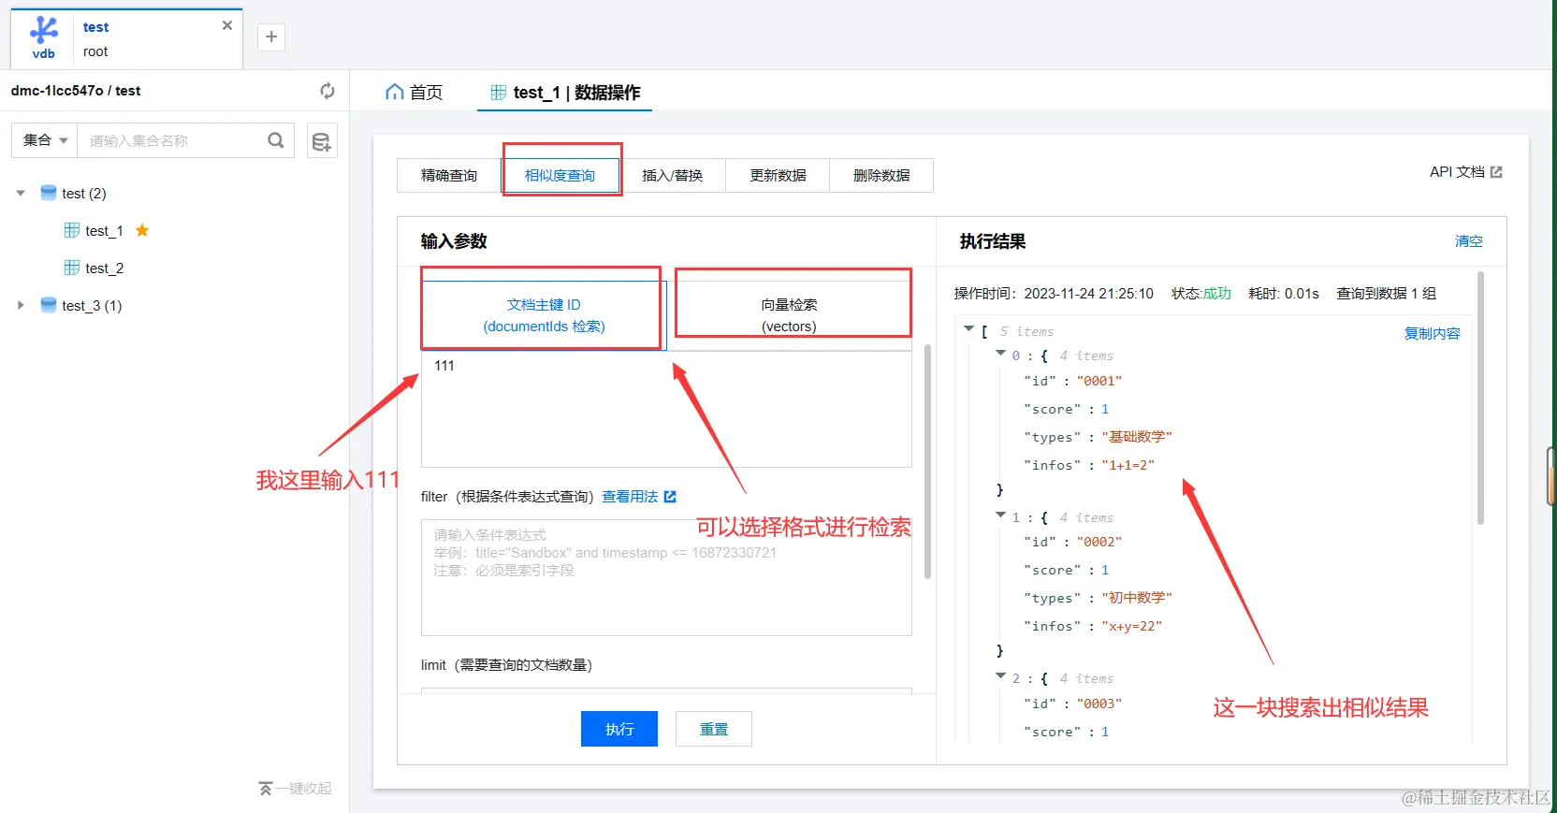This screenshot has width=1557, height=813.
Task: Open the API 文档 link
Action: pos(1465,172)
